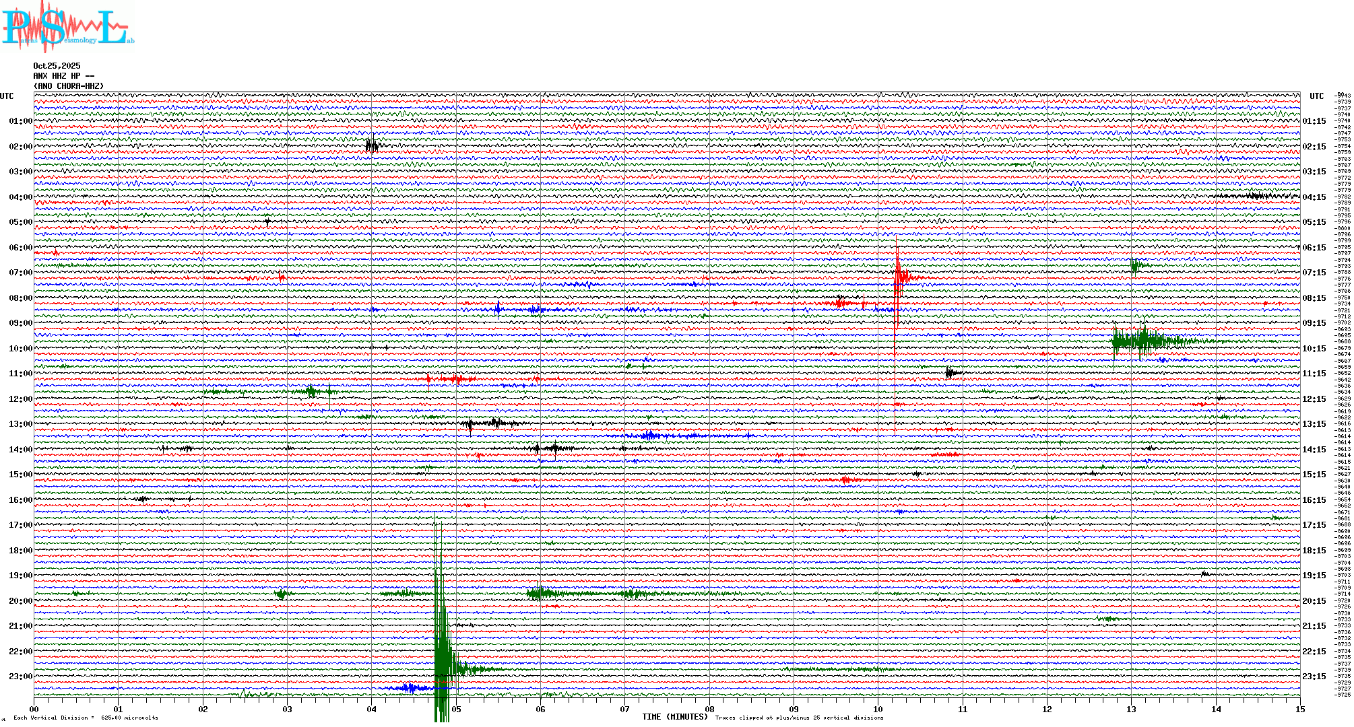1354x727 pixels.
Task: Click minute 10 on bottom time axis
Action: (x=878, y=709)
